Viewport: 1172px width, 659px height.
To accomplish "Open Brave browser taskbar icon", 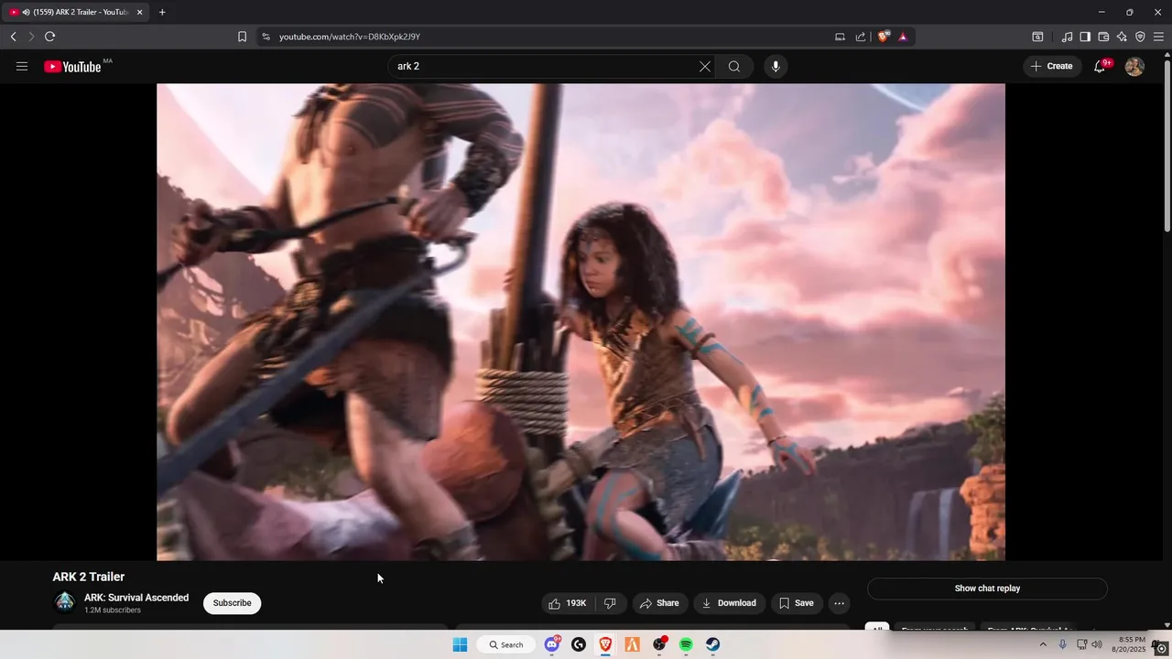I will (605, 644).
